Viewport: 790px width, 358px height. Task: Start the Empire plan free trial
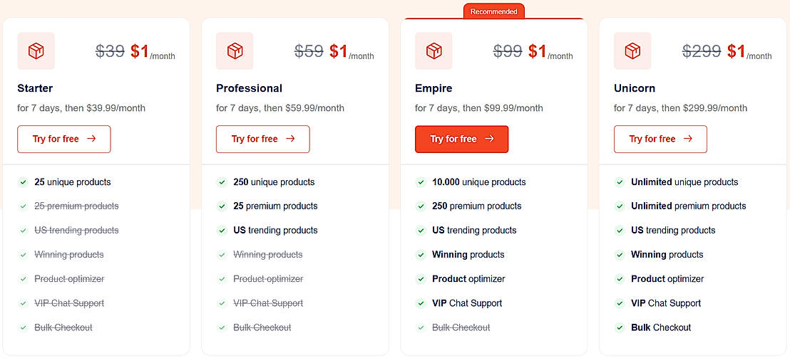coord(461,139)
